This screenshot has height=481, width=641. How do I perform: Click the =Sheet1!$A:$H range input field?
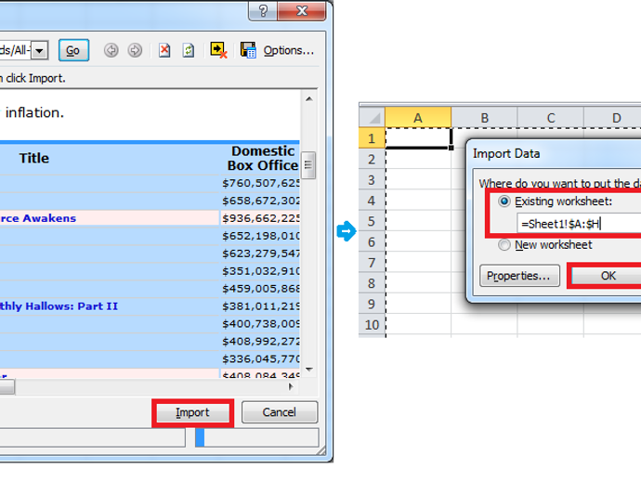coord(579,224)
